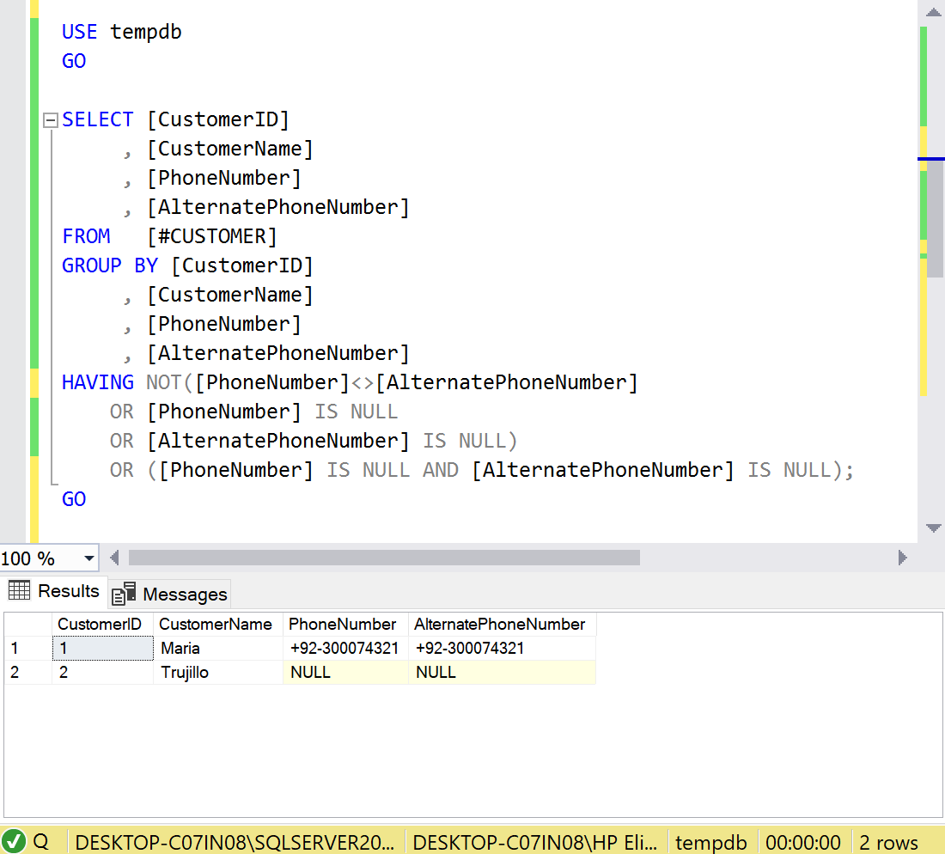Screen dimensions: 945x854
Task: Collapse the SELECT statement outline block
Action: pyautogui.click(x=51, y=120)
